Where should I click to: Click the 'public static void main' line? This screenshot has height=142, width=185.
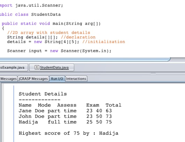coord(51,24)
